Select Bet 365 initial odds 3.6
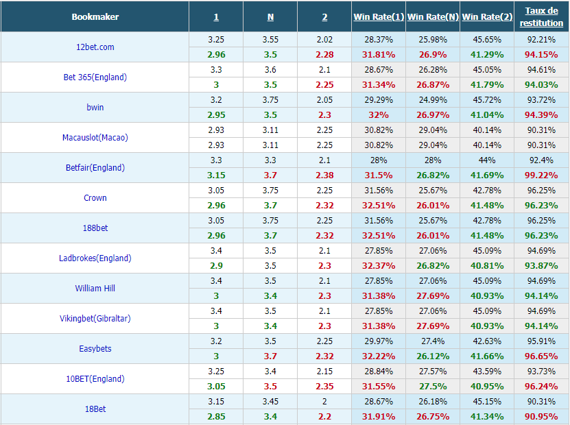The height and width of the screenshot is (425, 570). pos(270,69)
